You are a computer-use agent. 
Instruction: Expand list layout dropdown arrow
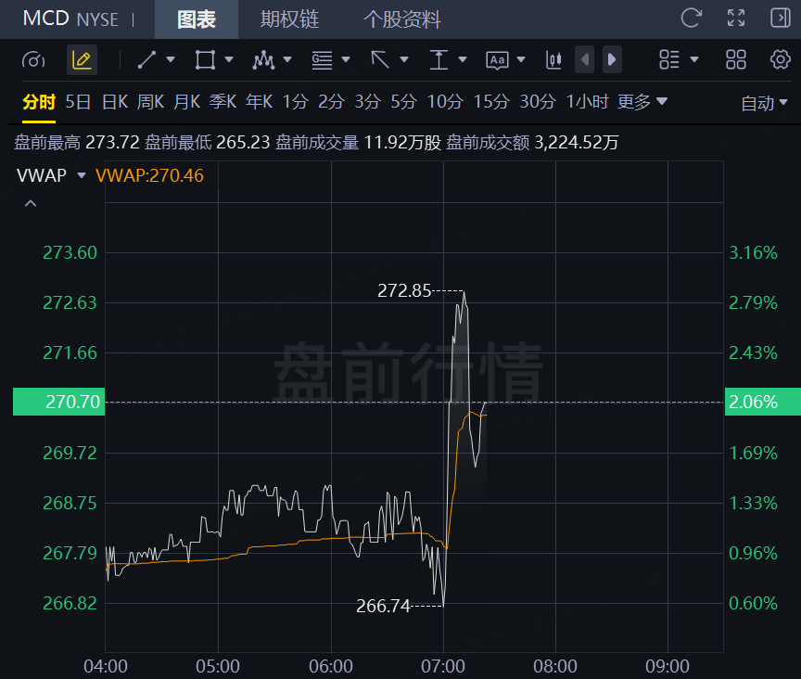point(694,59)
